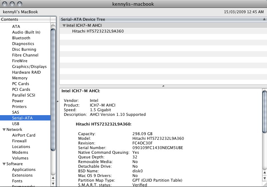Open Hardware RAID entry
This screenshot has height=187, width=267.
pyautogui.click(x=26, y=72)
